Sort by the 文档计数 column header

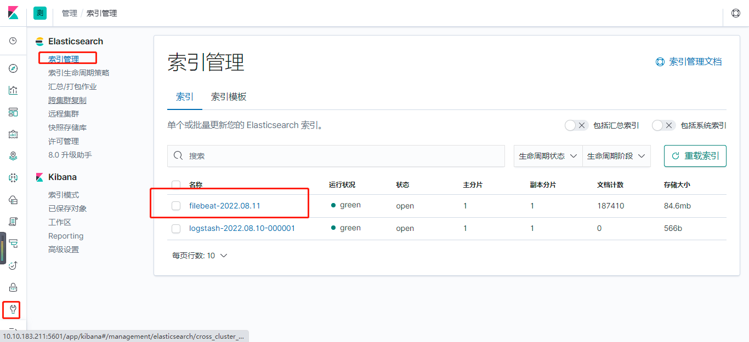pyautogui.click(x=610, y=185)
